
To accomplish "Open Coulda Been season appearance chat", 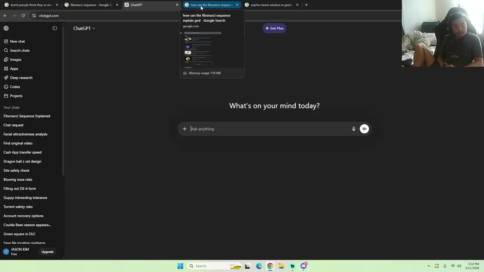I will [x=27, y=225].
